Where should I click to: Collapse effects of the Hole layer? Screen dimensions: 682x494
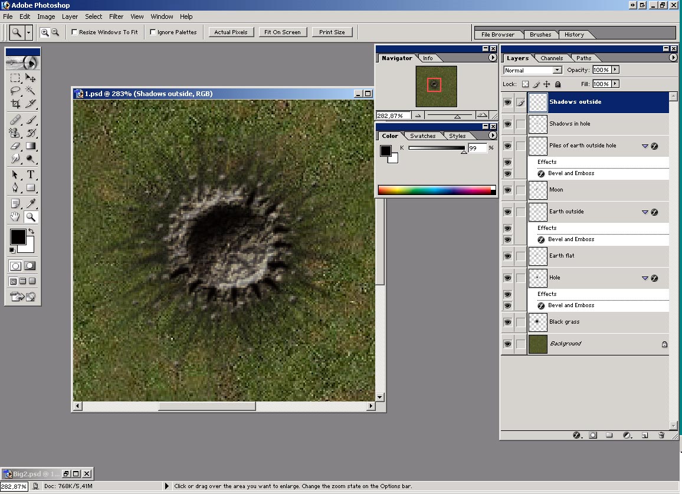point(645,278)
